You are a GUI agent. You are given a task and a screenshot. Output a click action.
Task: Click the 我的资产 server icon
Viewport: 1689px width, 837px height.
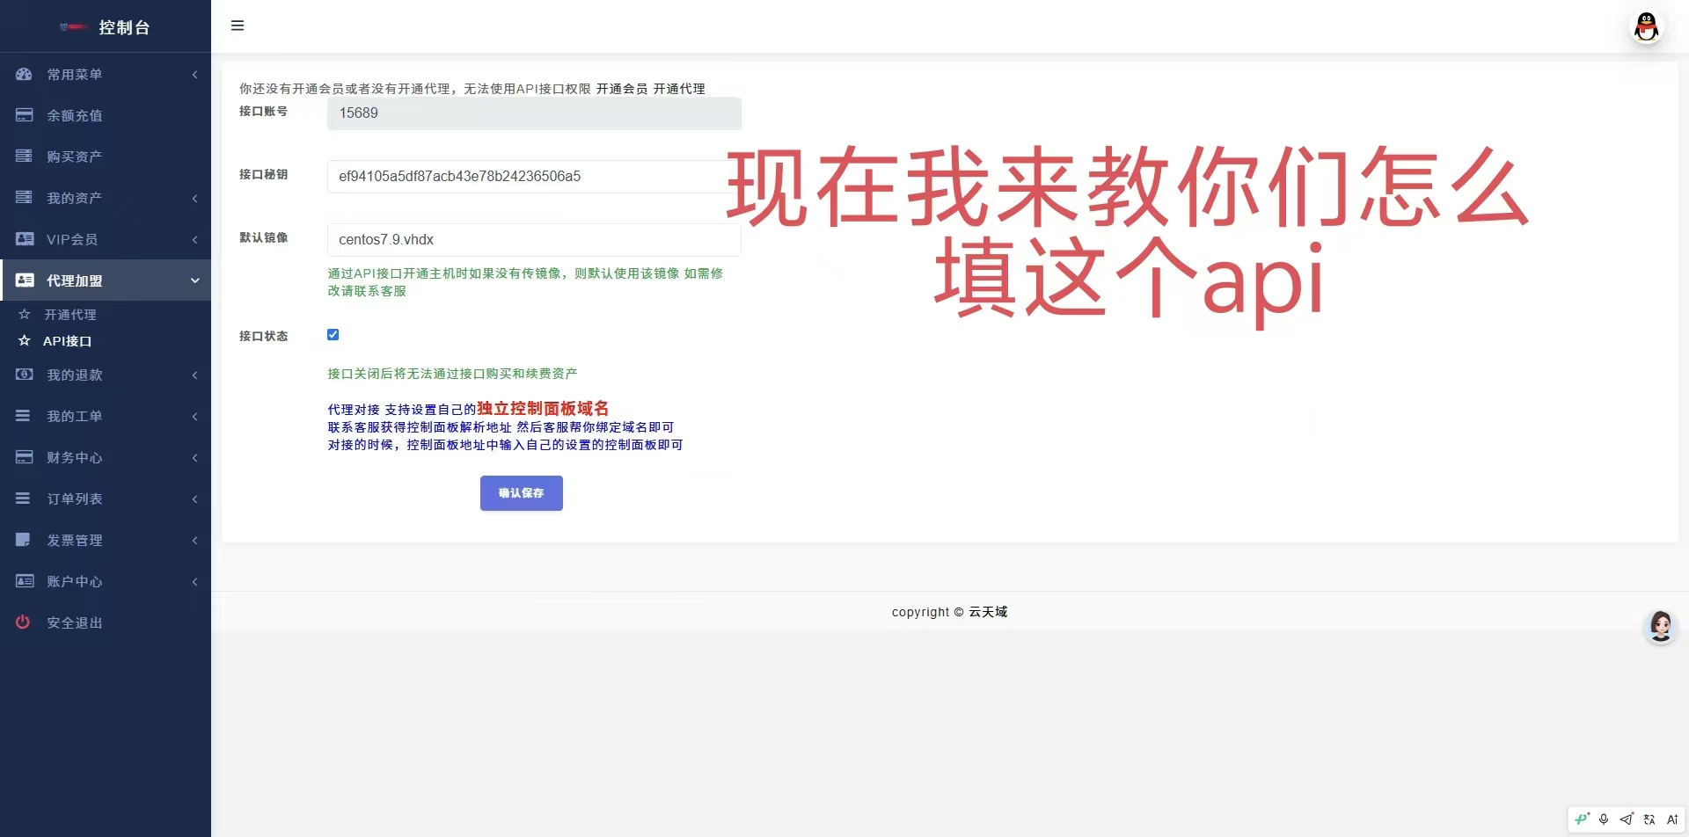24,198
